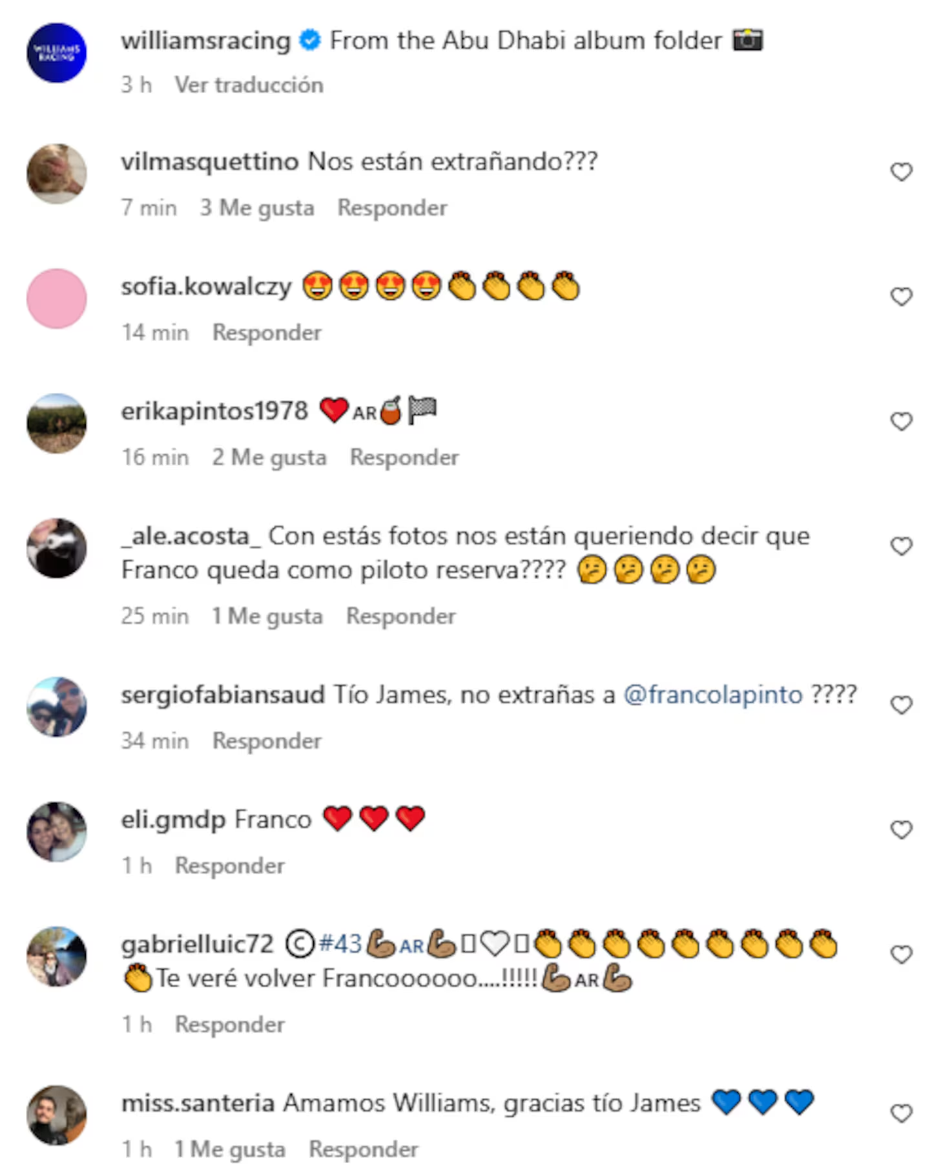
Task: Like vilmasquettino's comment with the heart
Action: (x=901, y=172)
